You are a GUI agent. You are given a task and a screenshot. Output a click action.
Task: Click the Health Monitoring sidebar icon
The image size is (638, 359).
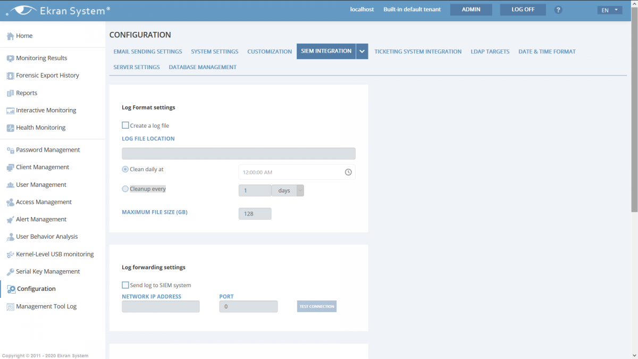point(10,128)
